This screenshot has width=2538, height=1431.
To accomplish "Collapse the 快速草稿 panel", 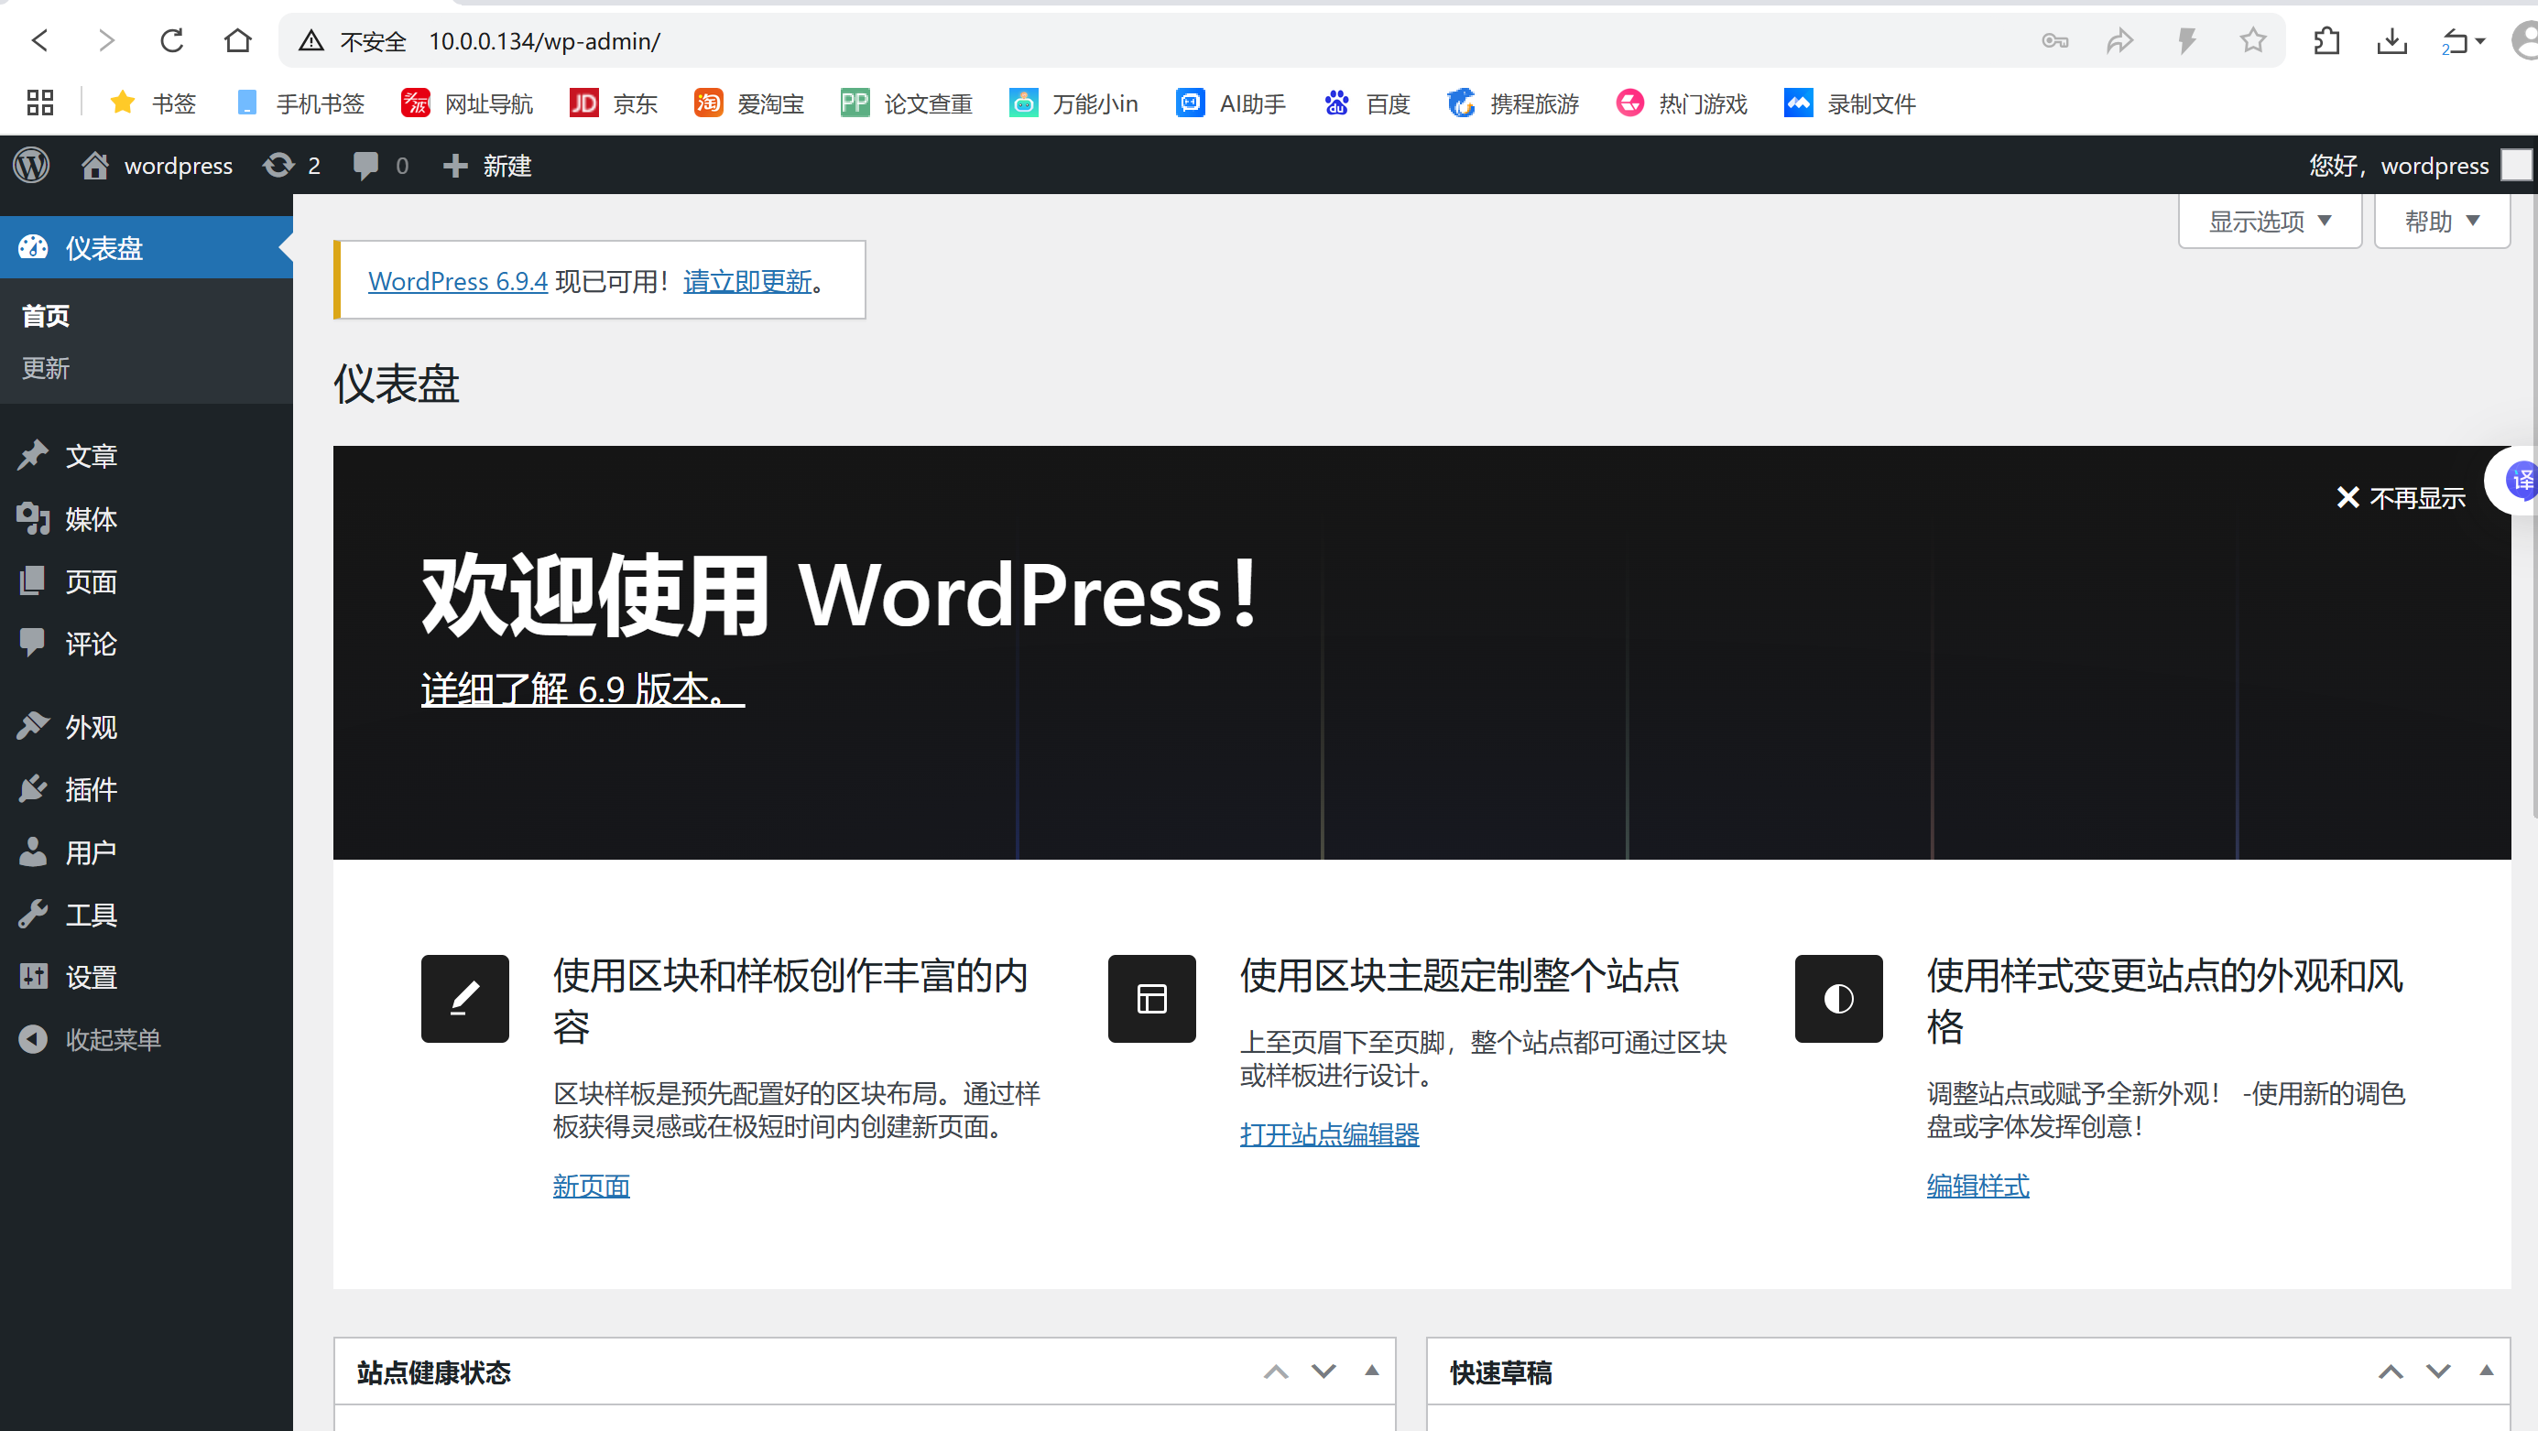I will coord(2486,1370).
